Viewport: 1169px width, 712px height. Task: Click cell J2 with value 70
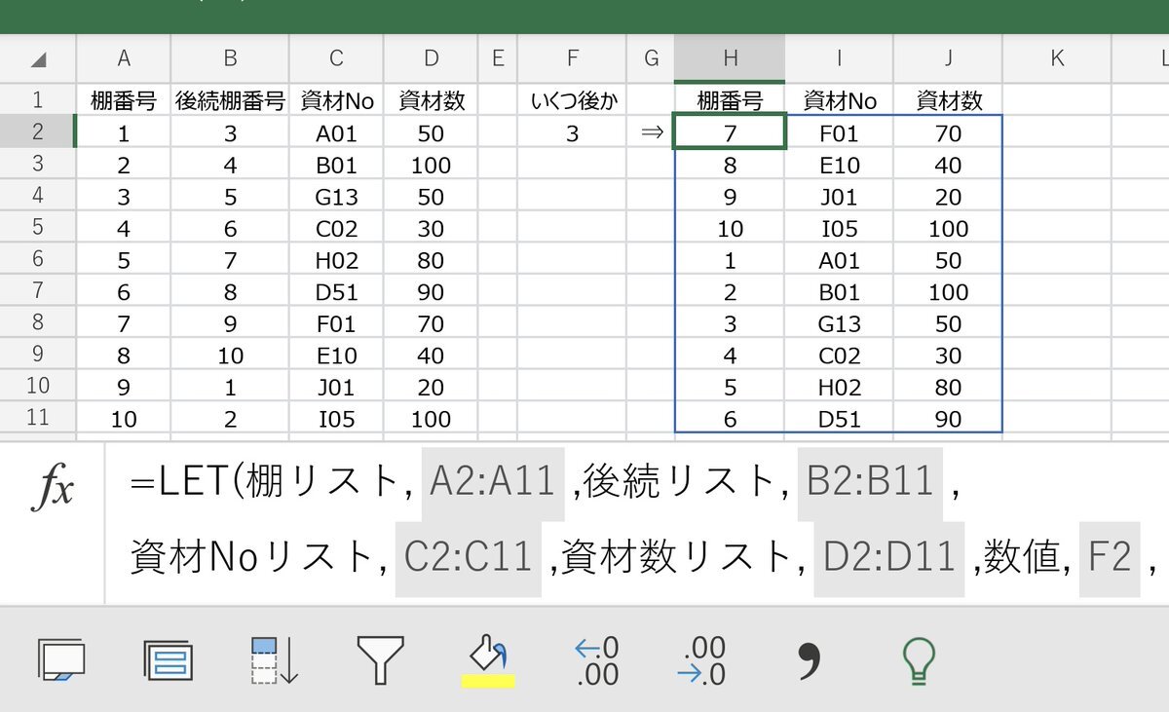click(949, 131)
